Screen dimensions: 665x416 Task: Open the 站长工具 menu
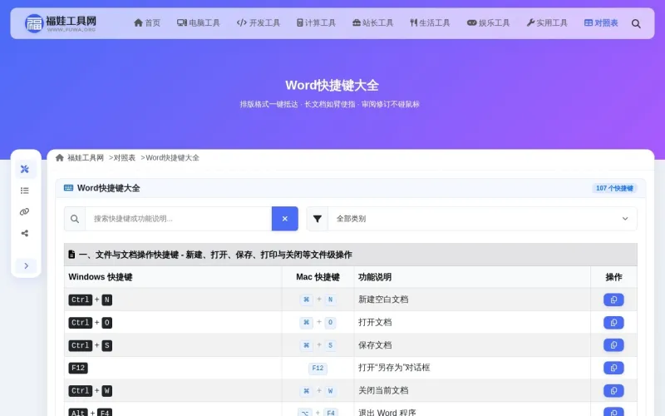372,23
